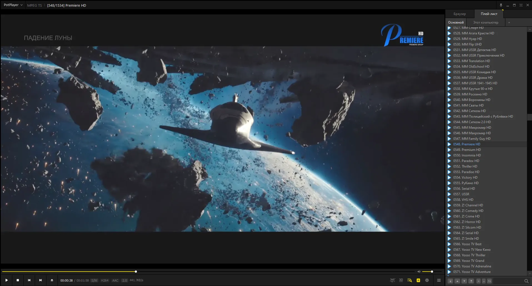The height and width of the screenshot is (286, 532).
Task: Open the Этот компьютер playlist tab
Action: [486, 22]
